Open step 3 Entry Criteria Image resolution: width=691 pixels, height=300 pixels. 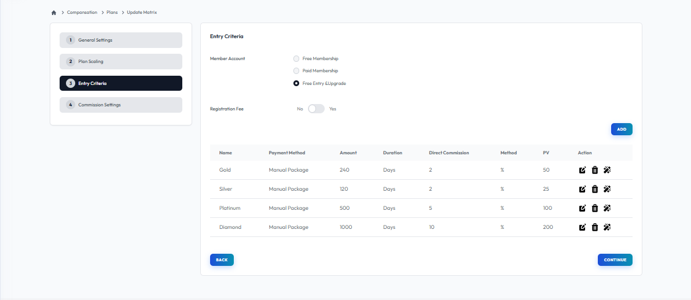click(121, 83)
